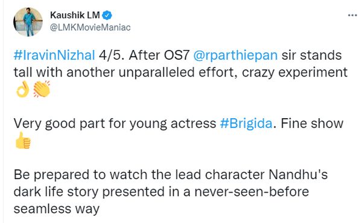Click the words 'After OS7'
The image size is (362, 223).
point(159,55)
